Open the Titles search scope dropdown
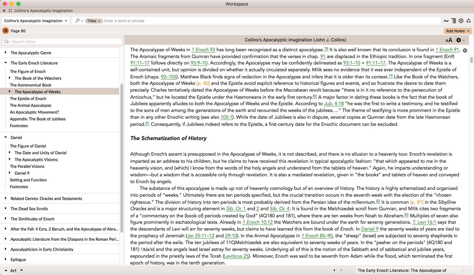 [93, 21]
